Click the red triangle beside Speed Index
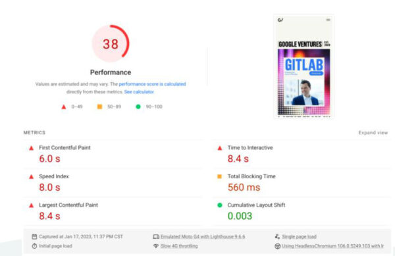This screenshot has height=256, width=395. [x=31, y=177]
